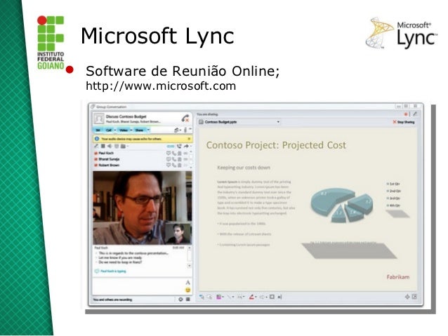Click the hold call square icon
The image size is (448, 336).
click(x=103, y=146)
